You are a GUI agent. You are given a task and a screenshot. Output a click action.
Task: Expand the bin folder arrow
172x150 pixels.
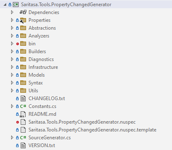click(12, 44)
